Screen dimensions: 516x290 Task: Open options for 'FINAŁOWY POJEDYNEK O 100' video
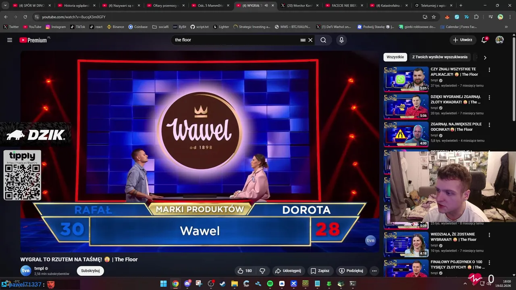tap(489, 262)
